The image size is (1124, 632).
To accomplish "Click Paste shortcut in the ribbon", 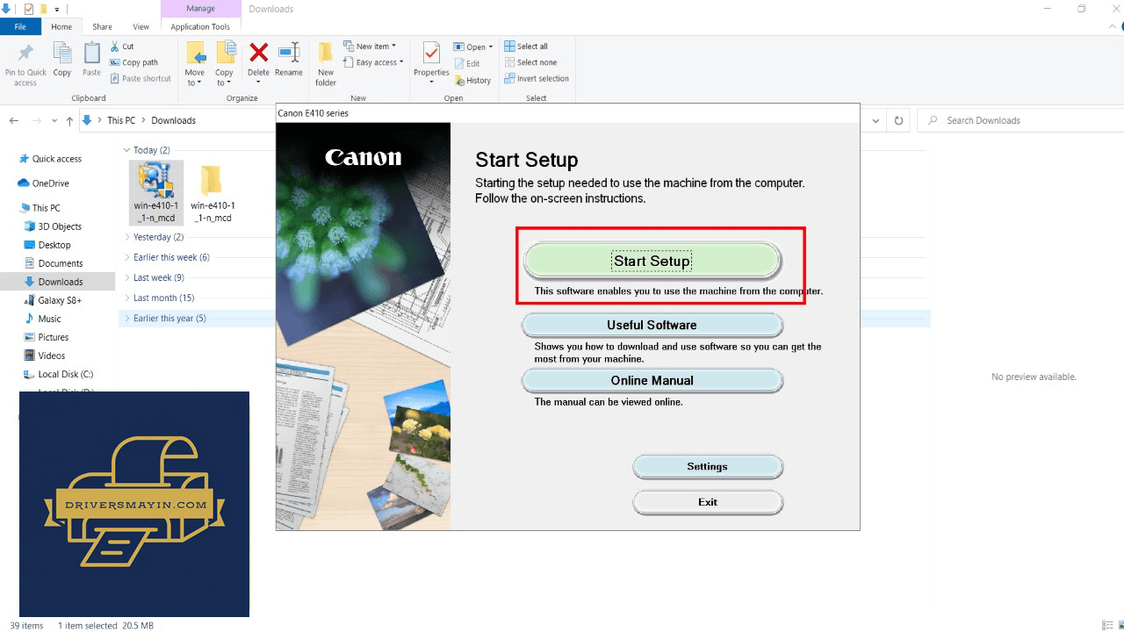I will [140, 78].
